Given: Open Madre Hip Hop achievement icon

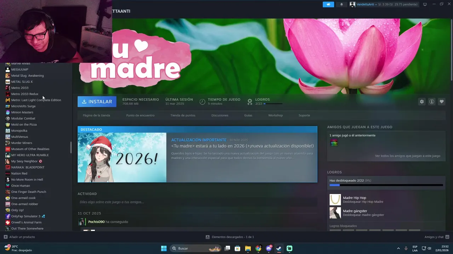Looking at the screenshot, I should (335, 200).
